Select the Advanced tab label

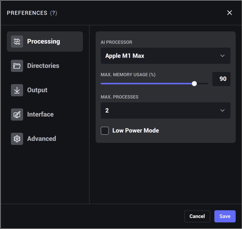pyautogui.click(x=42, y=139)
